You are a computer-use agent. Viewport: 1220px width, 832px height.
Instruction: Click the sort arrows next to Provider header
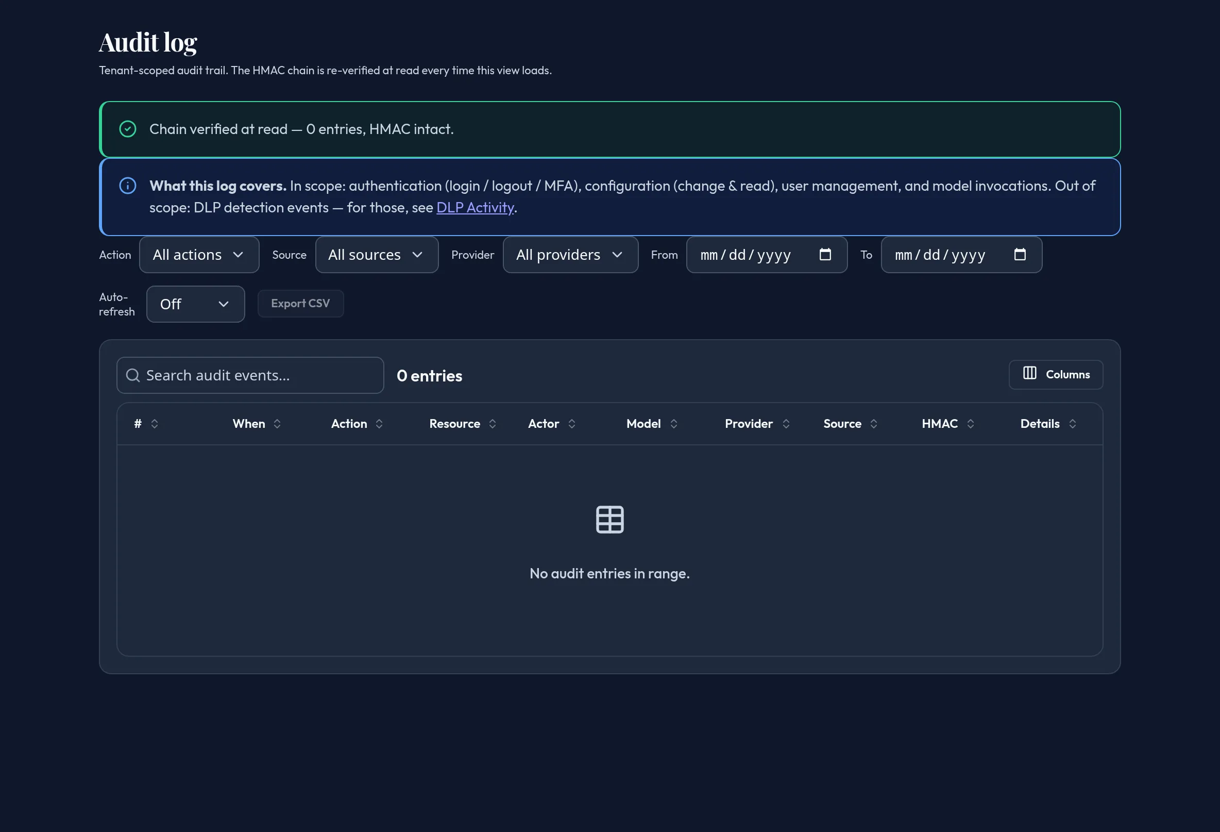pyautogui.click(x=786, y=424)
